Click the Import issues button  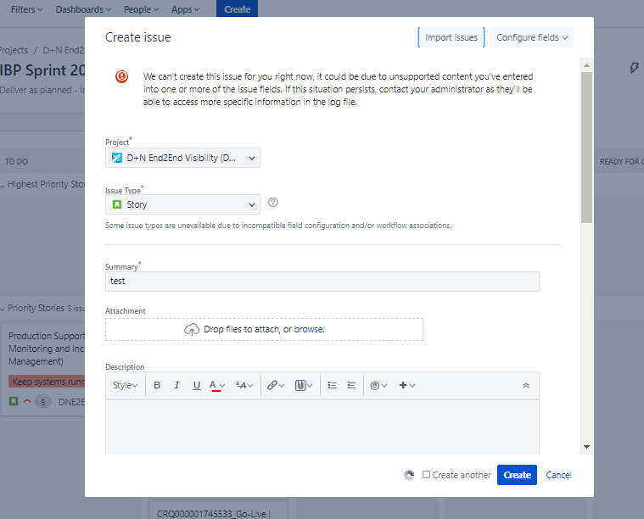(x=451, y=37)
